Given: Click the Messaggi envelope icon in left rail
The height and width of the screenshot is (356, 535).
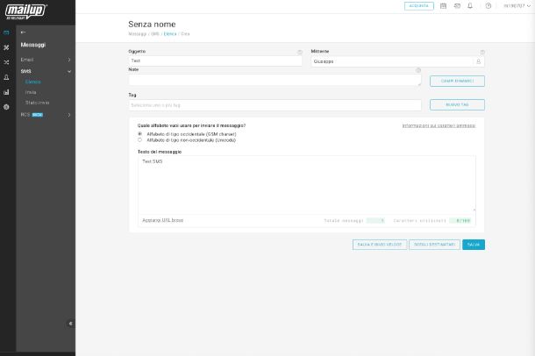Looking at the screenshot, I should pyautogui.click(x=7, y=32).
